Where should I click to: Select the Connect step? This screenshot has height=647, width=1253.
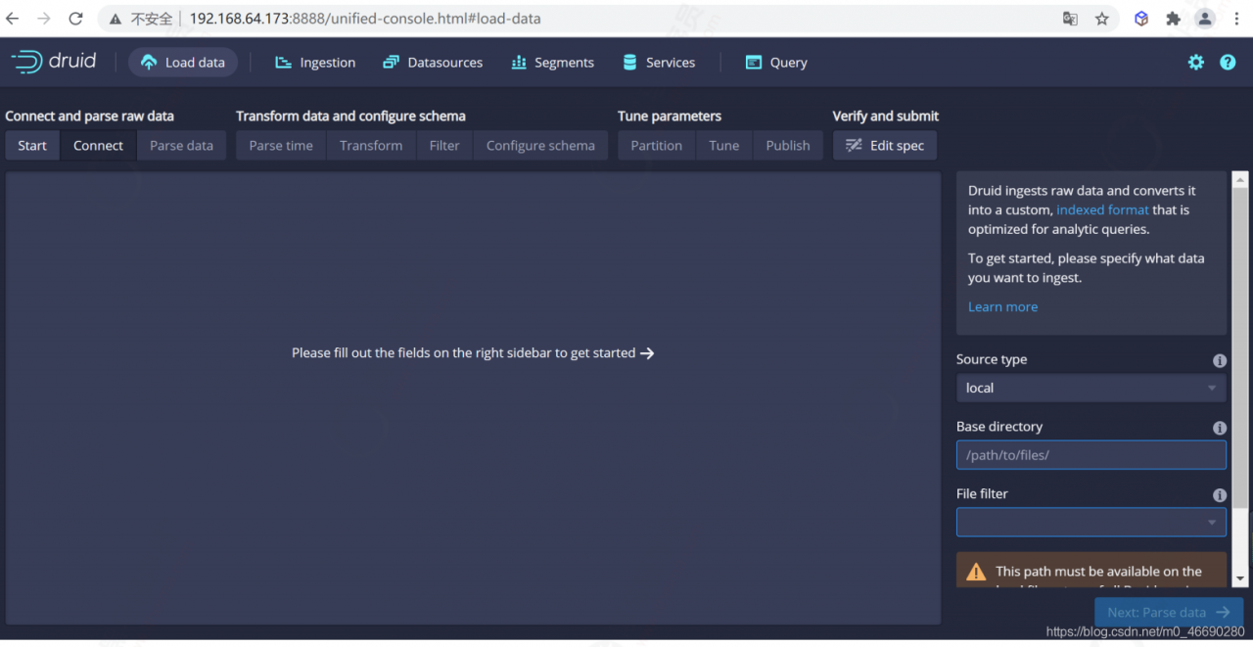[98, 145]
